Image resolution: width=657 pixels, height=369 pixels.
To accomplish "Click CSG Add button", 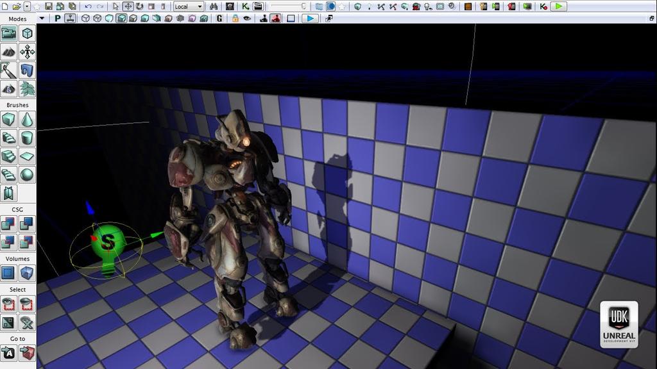I will pyautogui.click(x=8, y=224).
